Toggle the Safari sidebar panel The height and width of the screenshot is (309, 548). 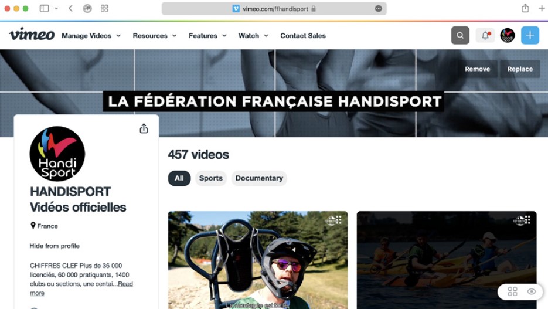click(x=45, y=8)
